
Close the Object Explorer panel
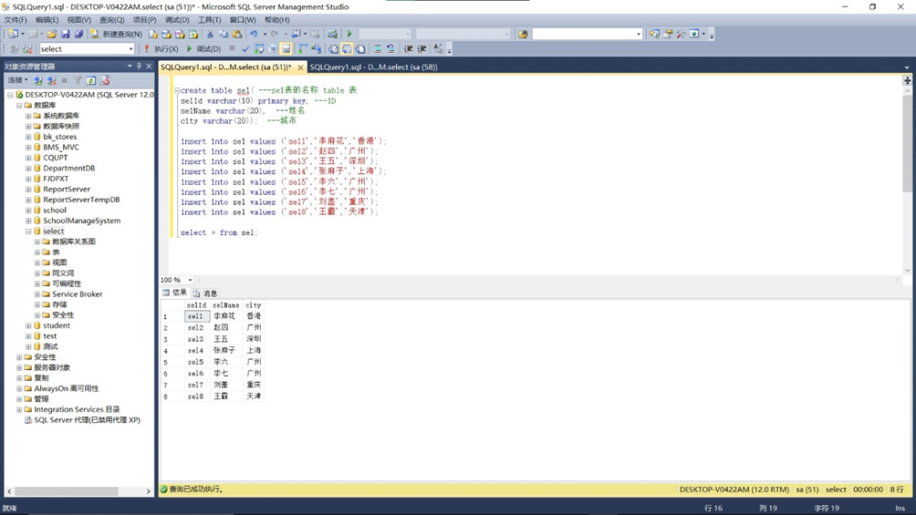tap(149, 66)
